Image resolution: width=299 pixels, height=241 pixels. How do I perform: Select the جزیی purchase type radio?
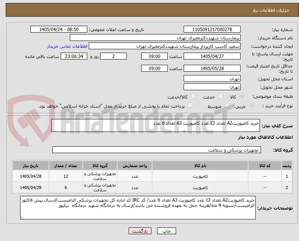coord(252,105)
